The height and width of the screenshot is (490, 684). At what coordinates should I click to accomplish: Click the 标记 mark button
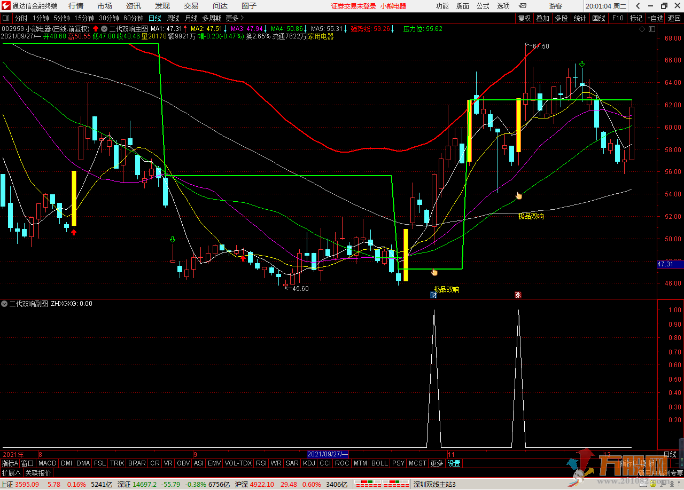tap(636, 18)
